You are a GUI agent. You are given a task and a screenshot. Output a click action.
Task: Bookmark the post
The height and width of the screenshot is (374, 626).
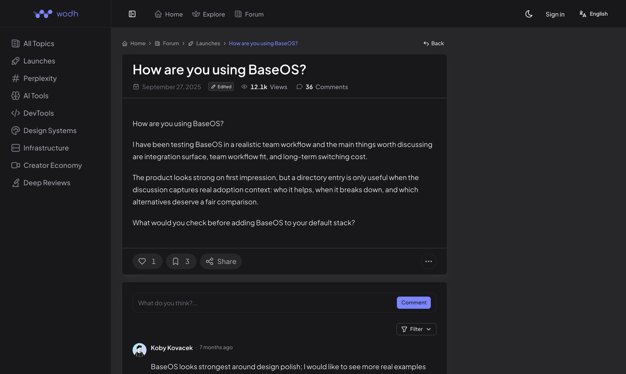coord(181,261)
